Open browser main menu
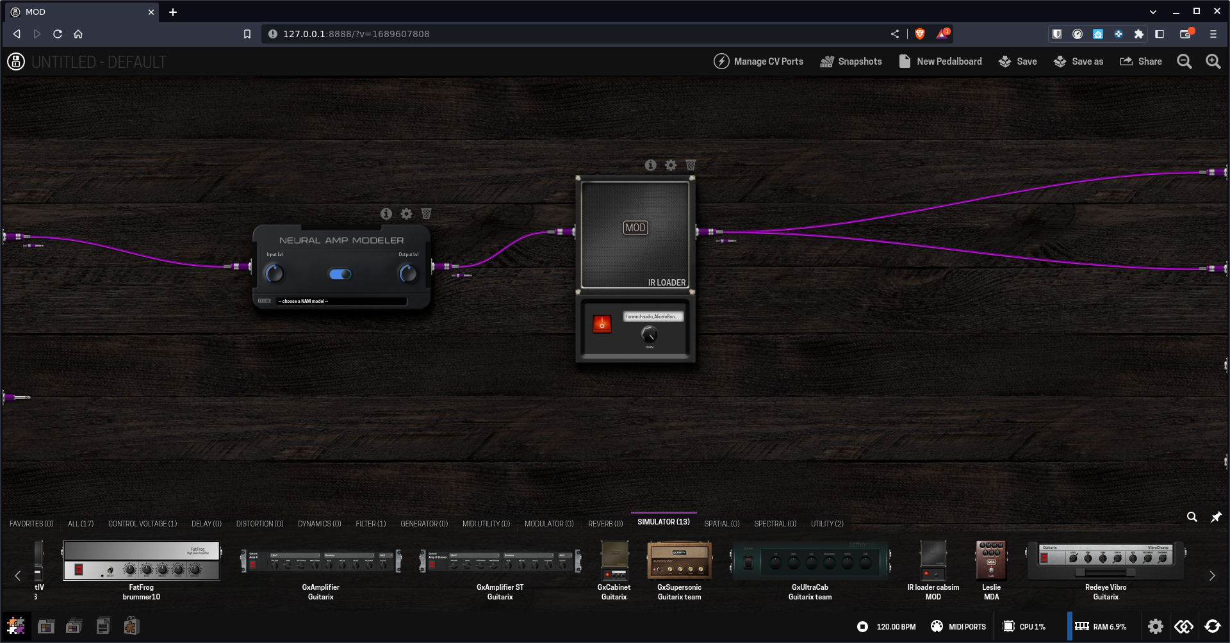1230x643 pixels. [1213, 34]
